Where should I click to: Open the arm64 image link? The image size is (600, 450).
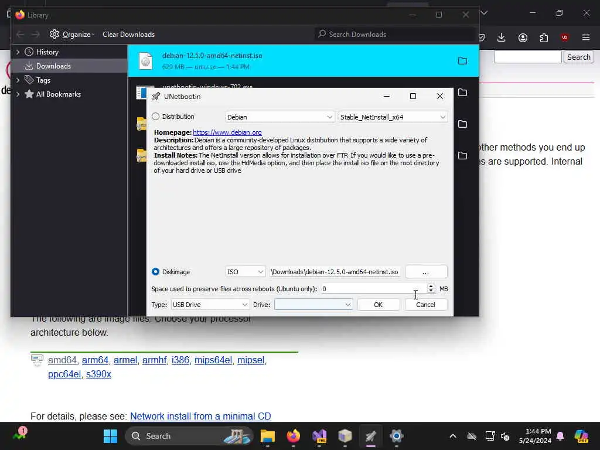96,360
